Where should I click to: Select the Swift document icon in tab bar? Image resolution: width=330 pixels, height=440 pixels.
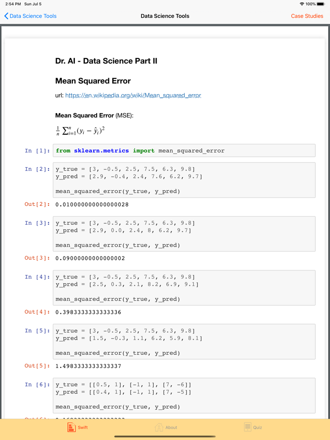(x=72, y=427)
